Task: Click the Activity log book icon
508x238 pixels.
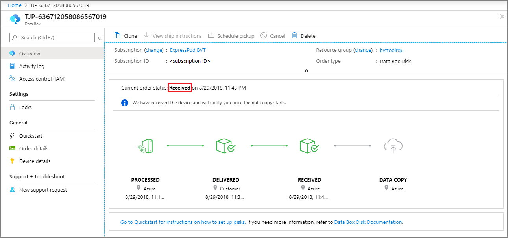Action: click(13, 66)
